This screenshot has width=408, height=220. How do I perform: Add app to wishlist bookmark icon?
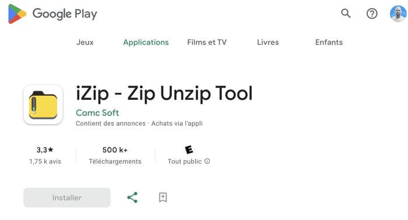[x=163, y=197]
